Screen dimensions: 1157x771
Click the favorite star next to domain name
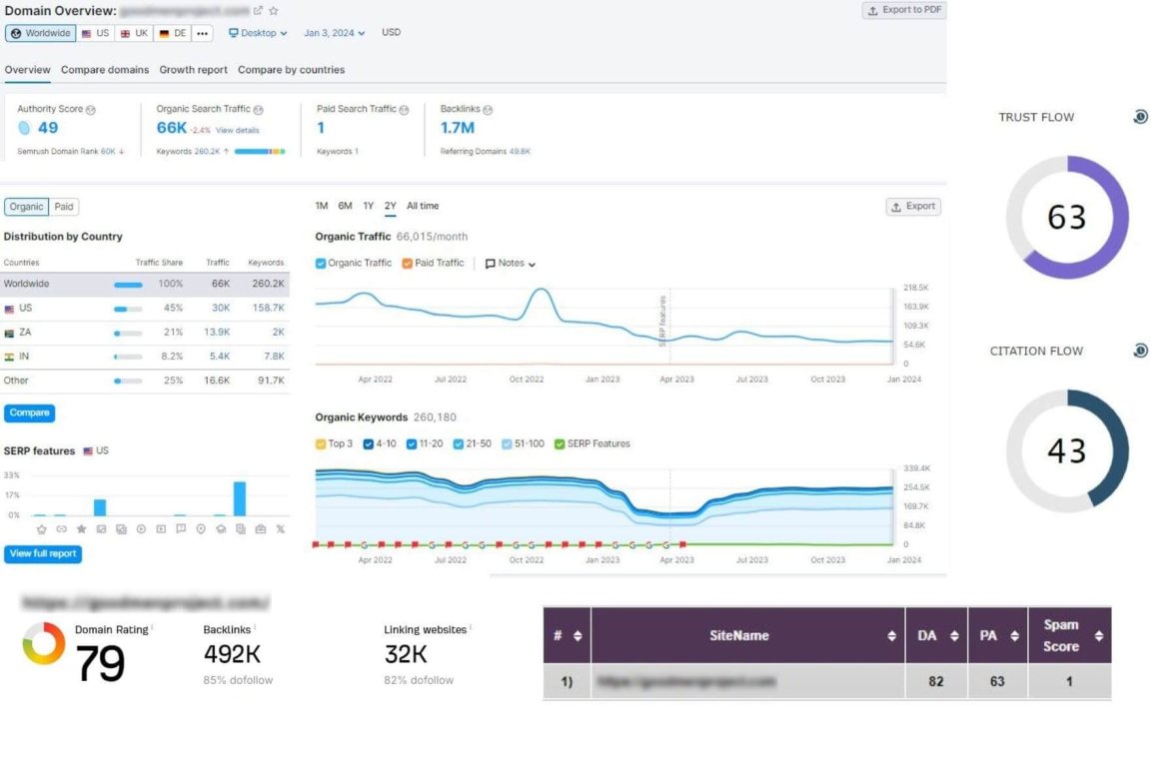tap(274, 11)
